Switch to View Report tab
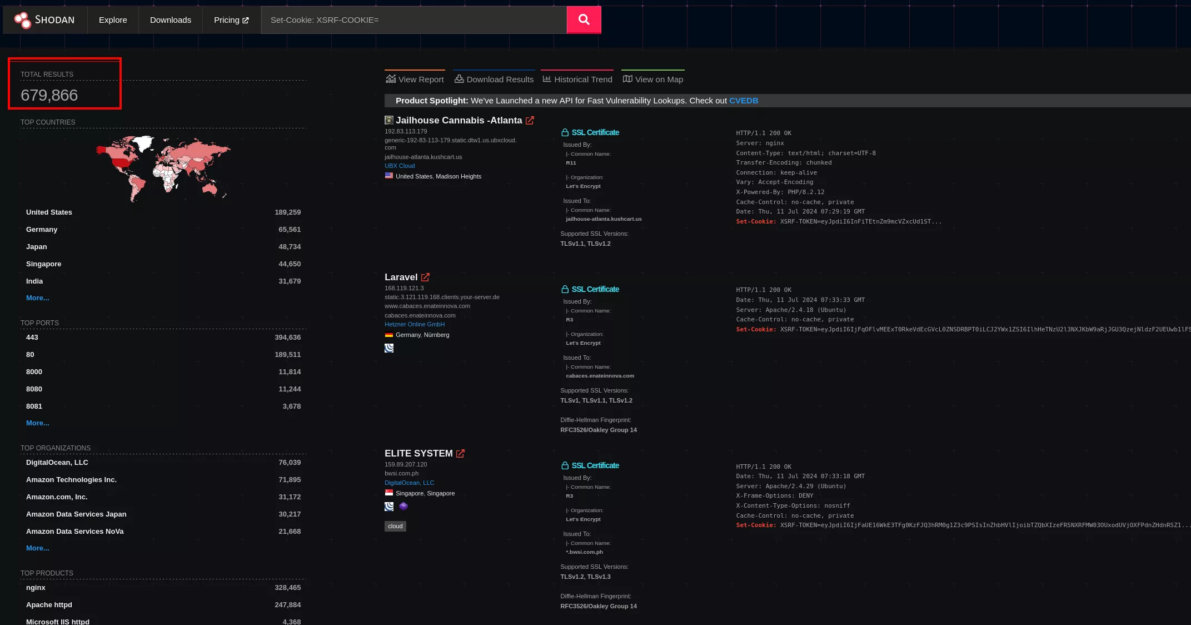 click(415, 78)
